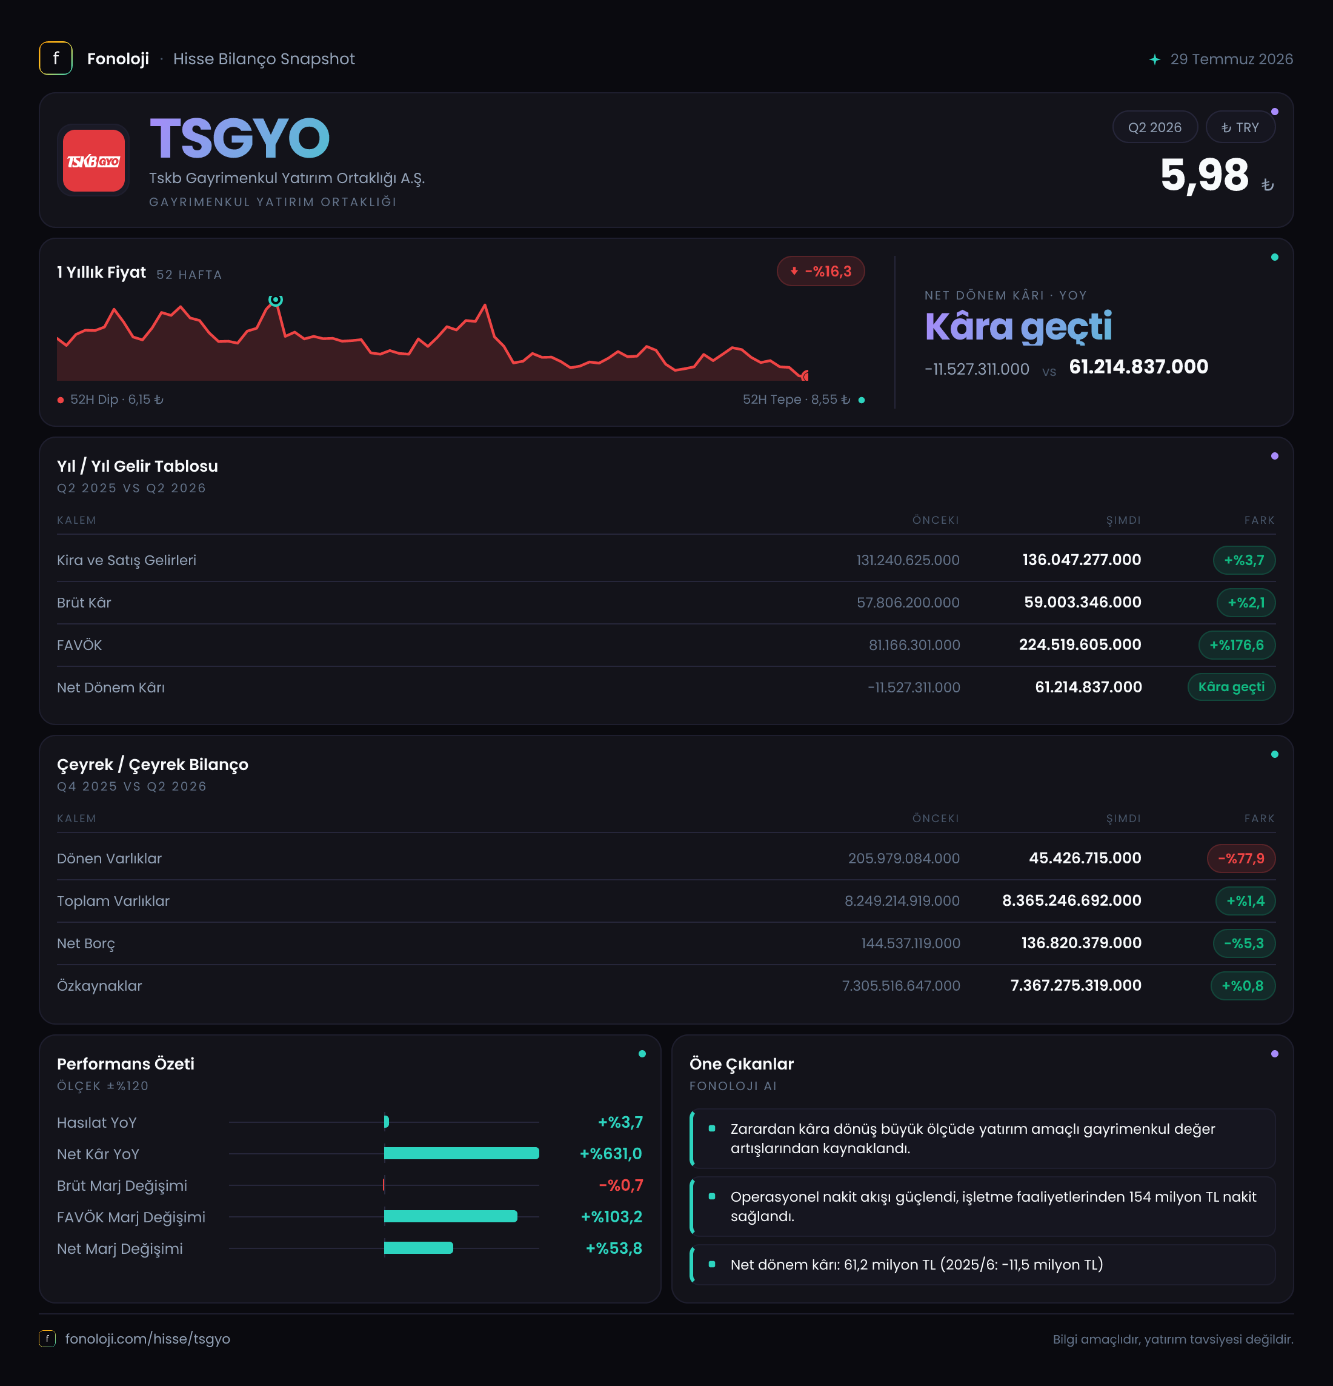Click the current Özkaynaklar value 7.367.275.319.000
The image size is (1333, 1386).
(x=1075, y=986)
